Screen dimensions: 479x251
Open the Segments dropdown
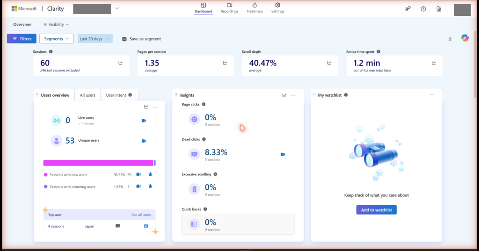[x=57, y=39]
